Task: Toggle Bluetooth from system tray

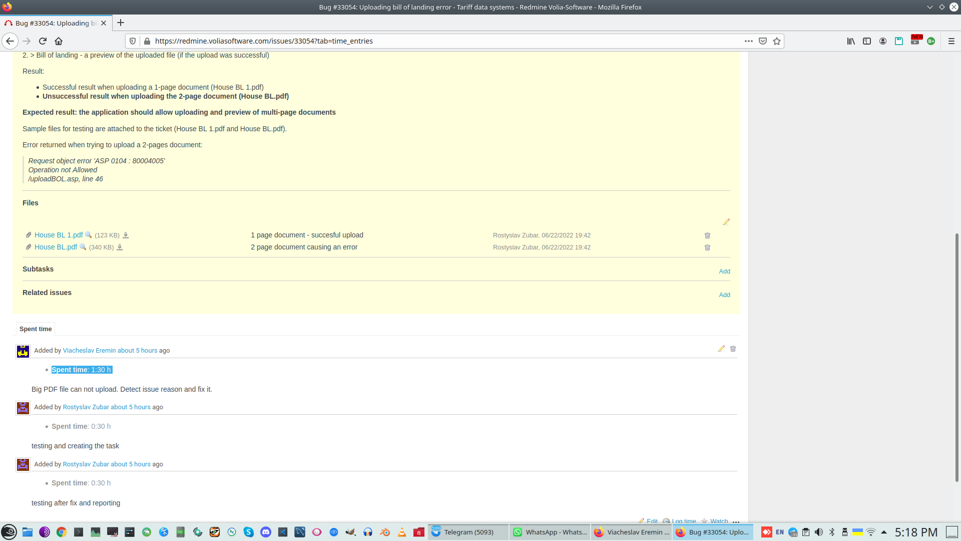Action: pyautogui.click(x=832, y=532)
